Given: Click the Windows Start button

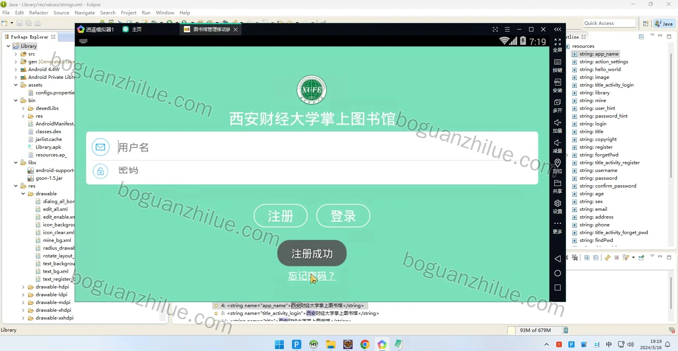Looking at the screenshot, I should [x=279, y=344].
